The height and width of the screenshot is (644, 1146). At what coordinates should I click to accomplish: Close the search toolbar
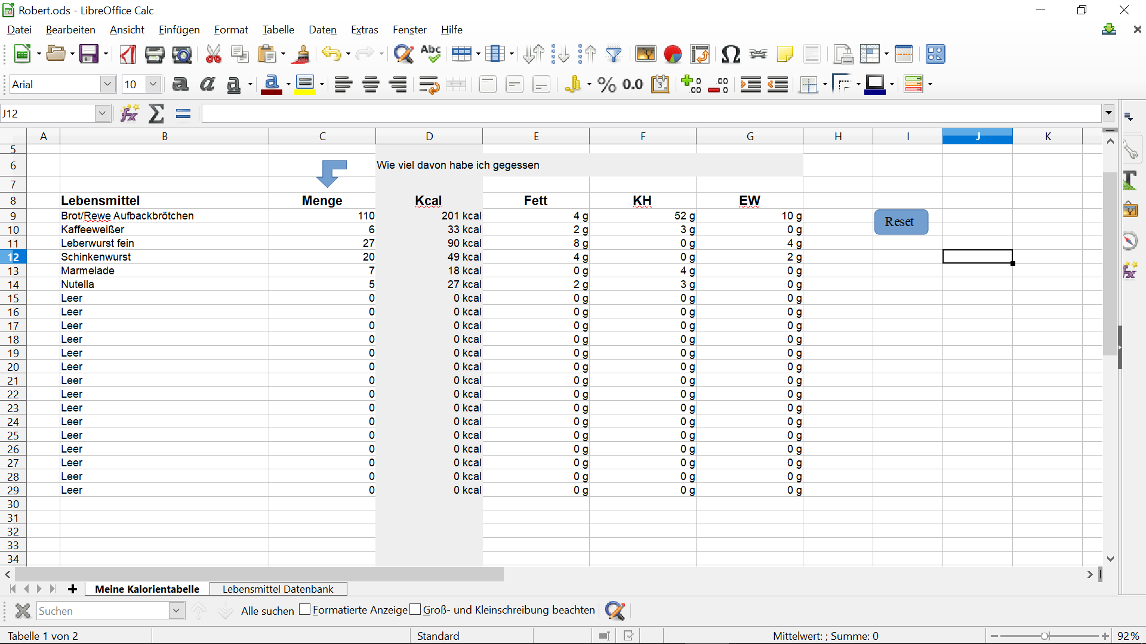22,611
